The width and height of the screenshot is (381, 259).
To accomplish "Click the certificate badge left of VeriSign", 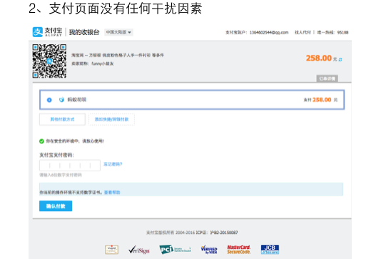I will [x=111, y=250].
